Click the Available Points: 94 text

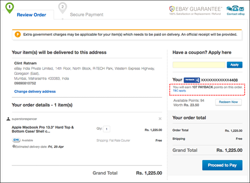[x=189, y=100]
